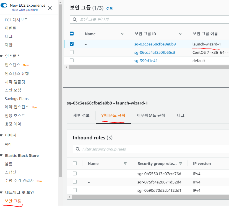
Task: Click the sidebar scrollbar up arrow
Action: tap(61, 2)
